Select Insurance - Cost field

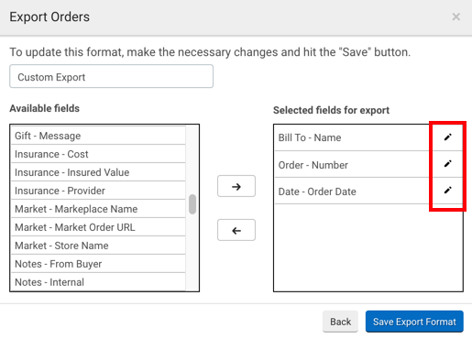[98, 154]
